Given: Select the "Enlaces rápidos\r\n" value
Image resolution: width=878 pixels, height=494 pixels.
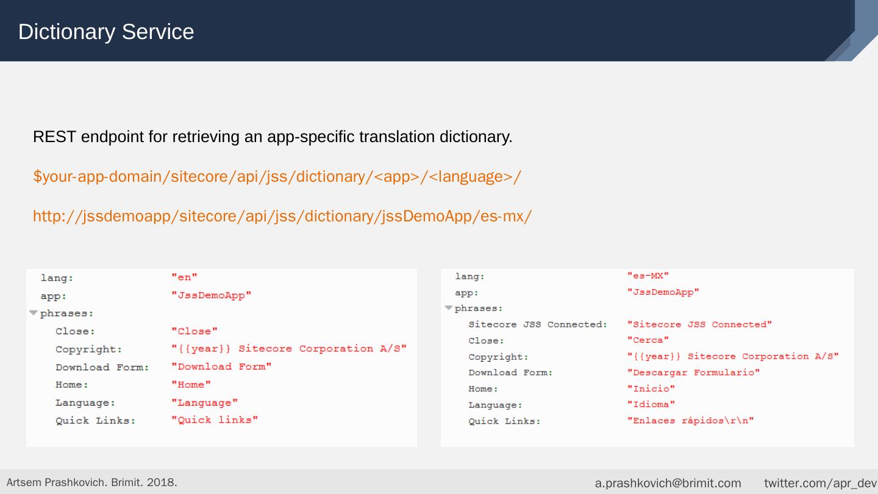Looking at the screenshot, I should (690, 421).
